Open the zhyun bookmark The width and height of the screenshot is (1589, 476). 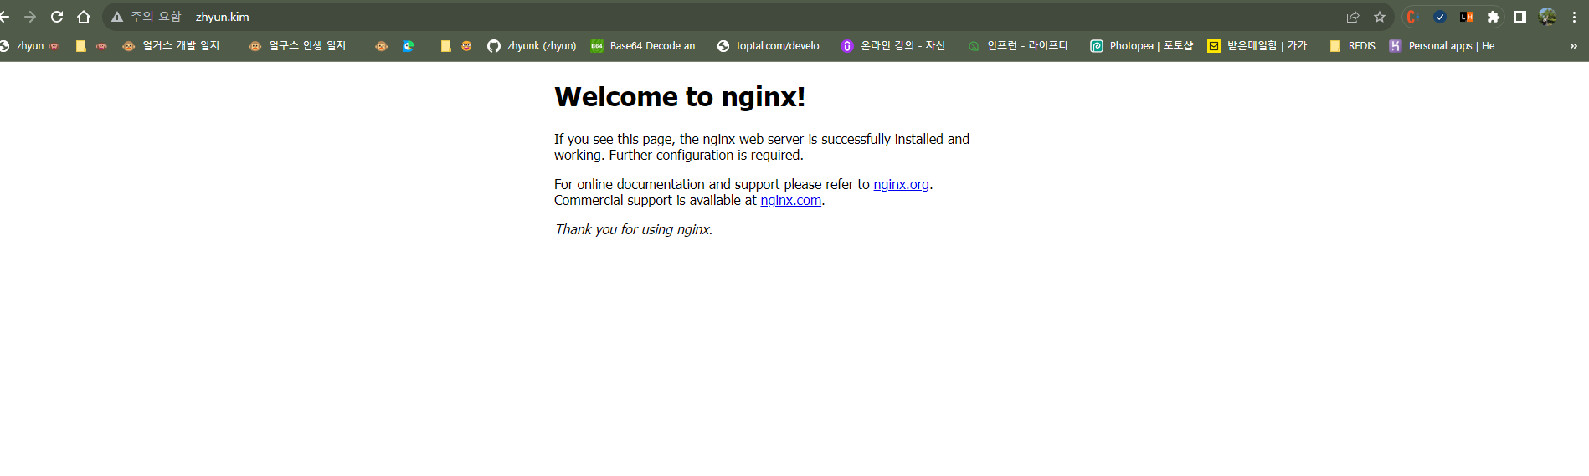click(x=30, y=46)
